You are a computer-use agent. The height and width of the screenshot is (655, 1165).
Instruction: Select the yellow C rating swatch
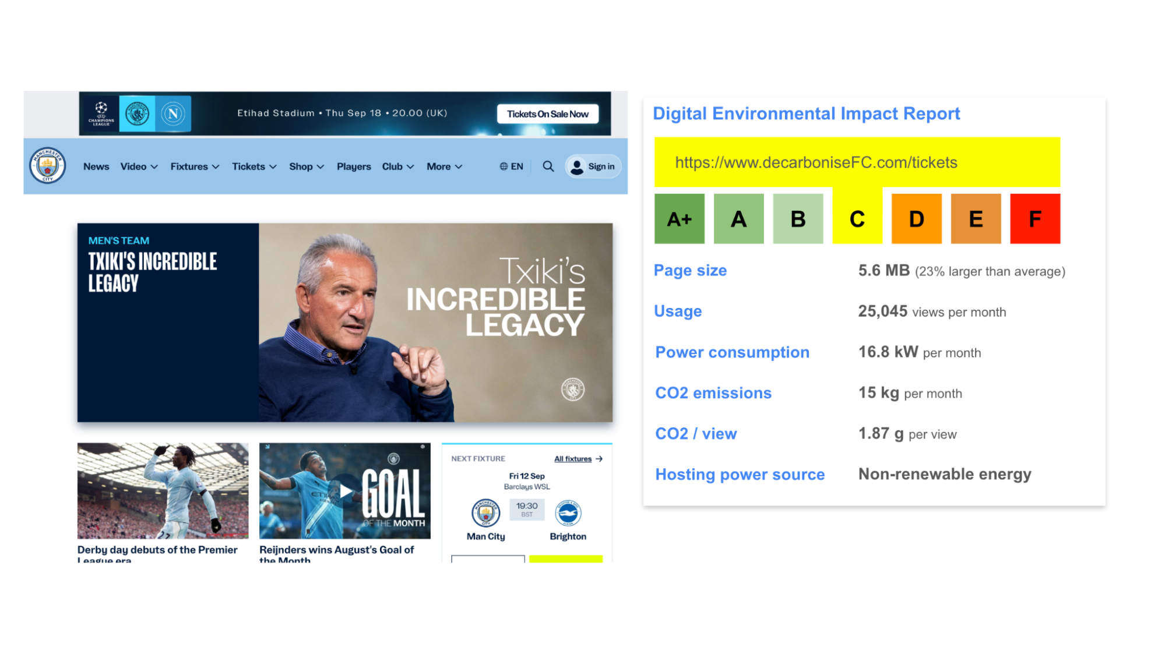tap(857, 219)
